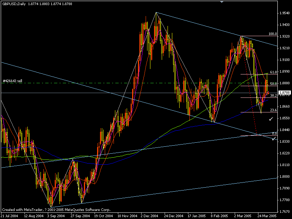Select the 23.6 Fibonacci level line

[255, 111]
